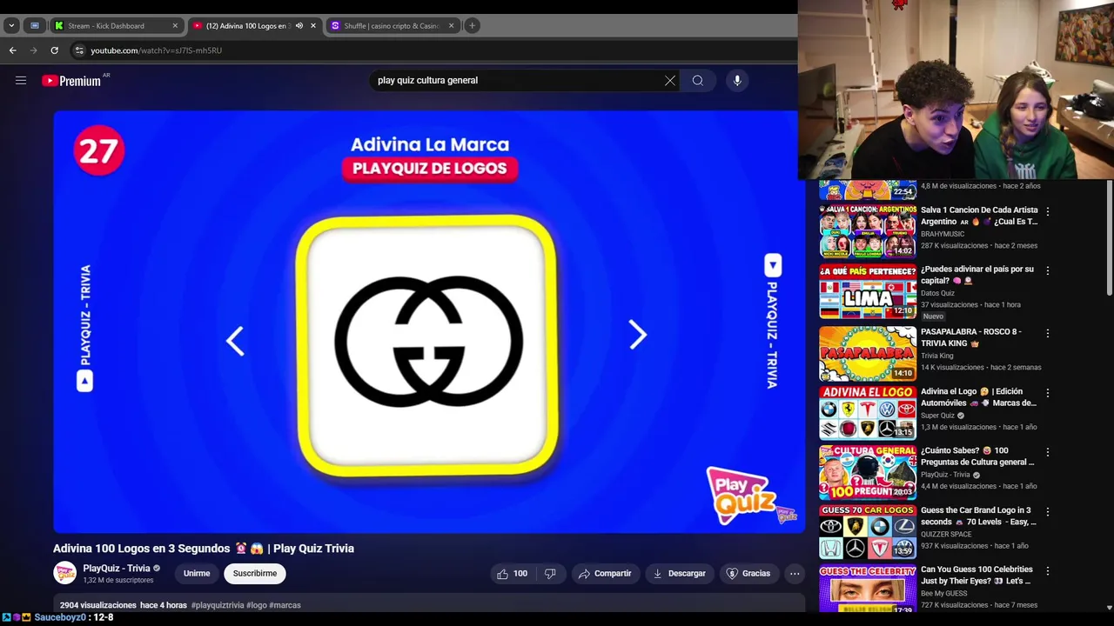Open hashtag #playquiztrivia link
The height and width of the screenshot is (626, 1114).
tap(218, 605)
